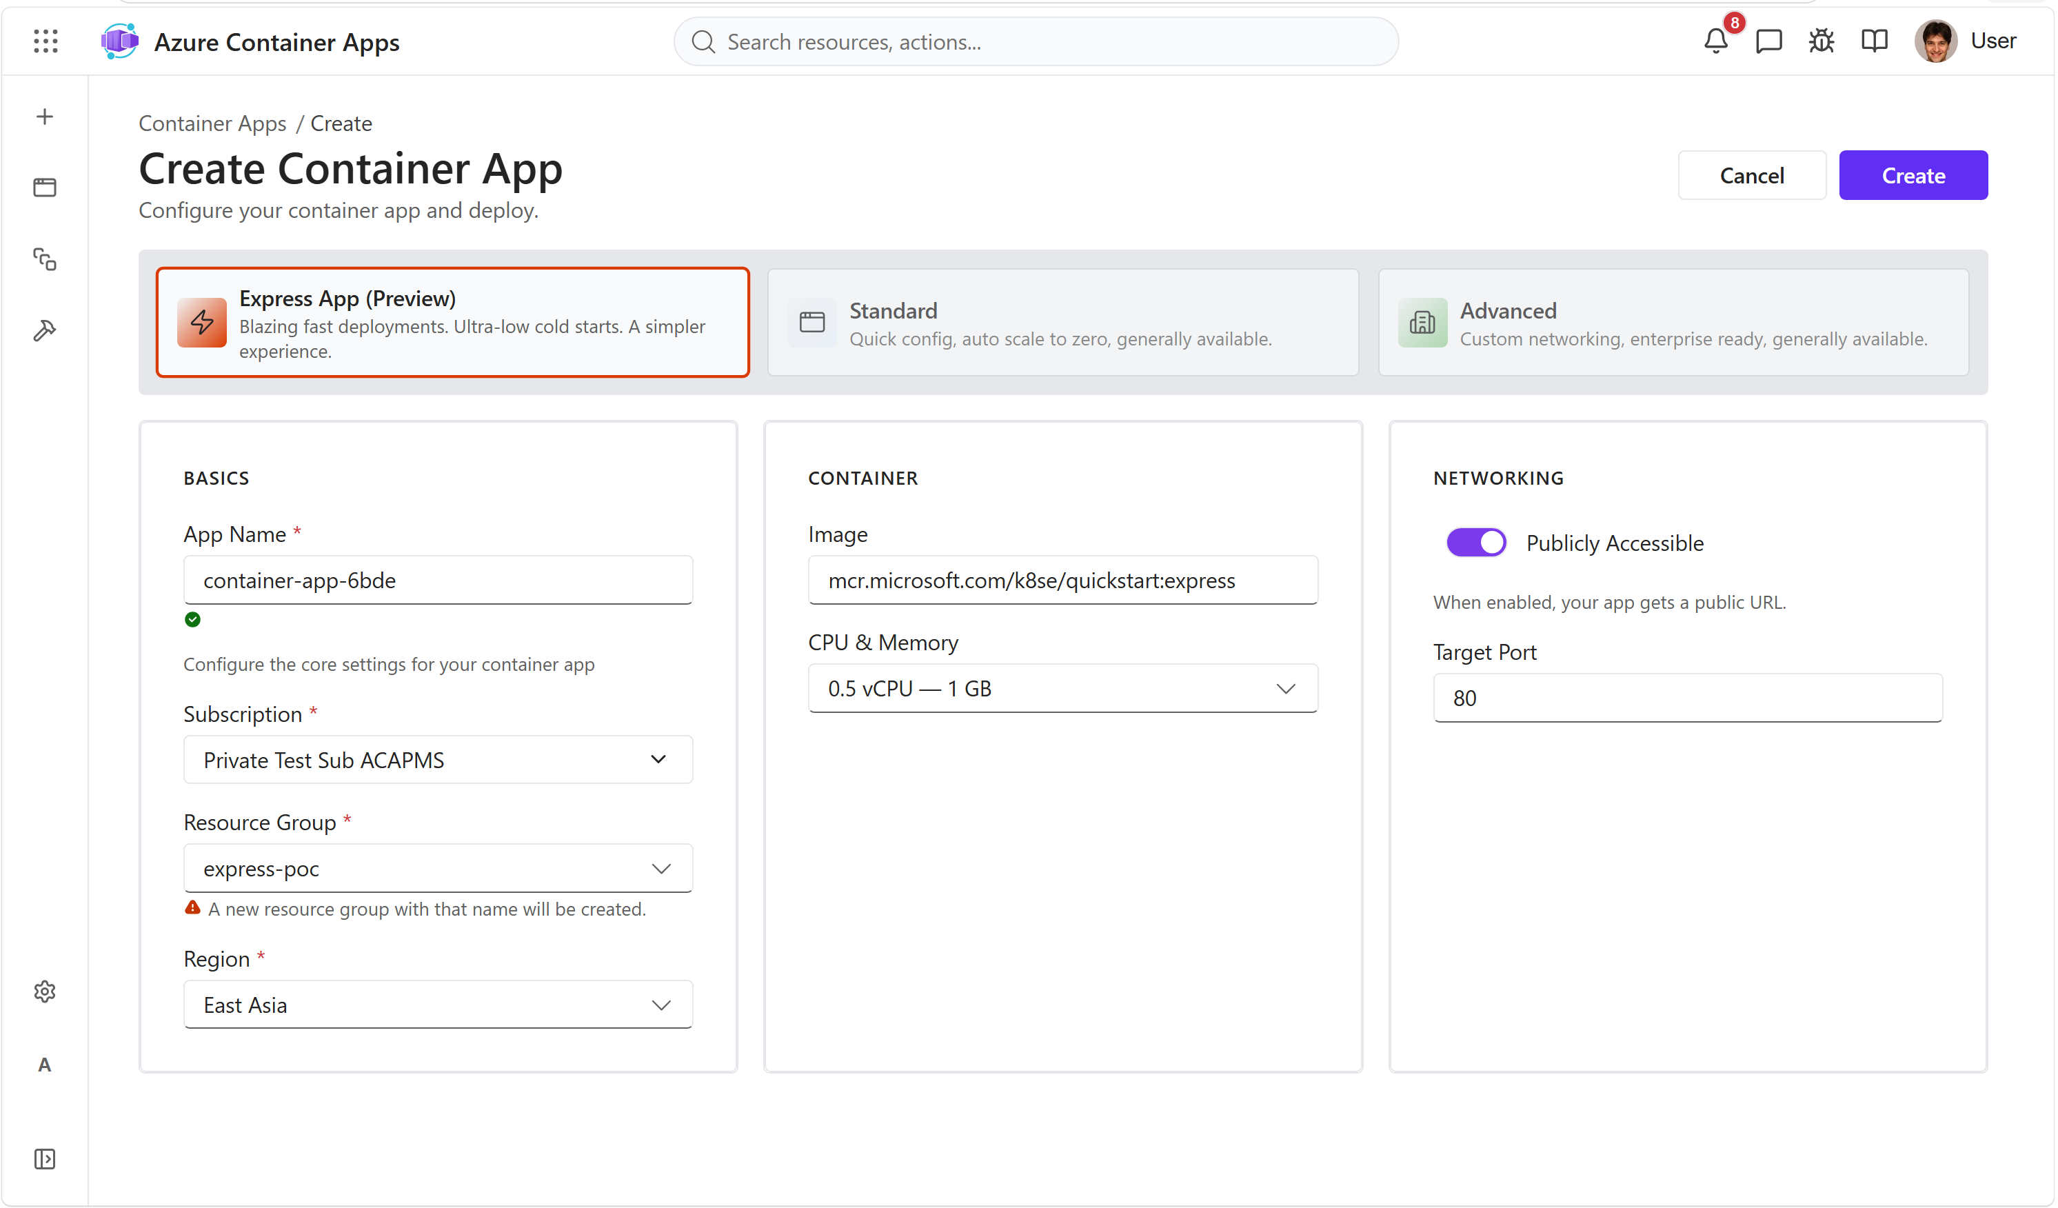Screen dimensions: 2058x1208
Task: Click the BASICS section header
Action: [x=216, y=479]
